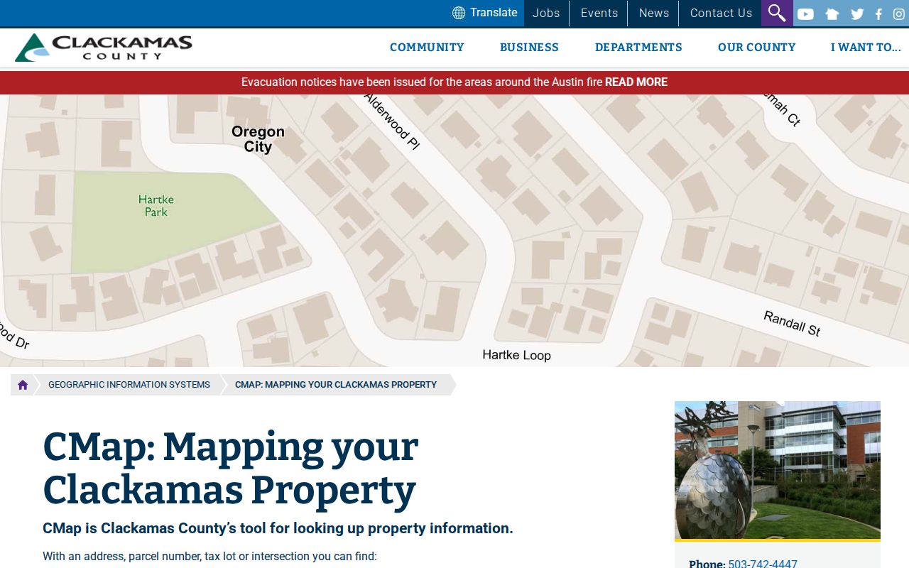Click the Clackamas County logo
Viewport: 909px width, 568px height.
pyautogui.click(x=104, y=48)
